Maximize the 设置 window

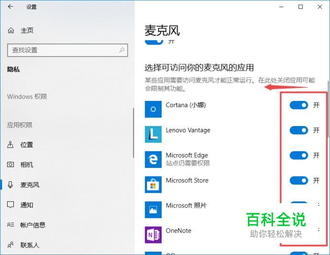(300, 7)
